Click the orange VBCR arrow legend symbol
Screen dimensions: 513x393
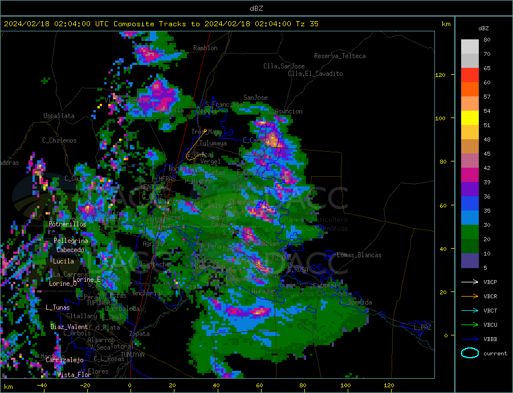pos(470,297)
